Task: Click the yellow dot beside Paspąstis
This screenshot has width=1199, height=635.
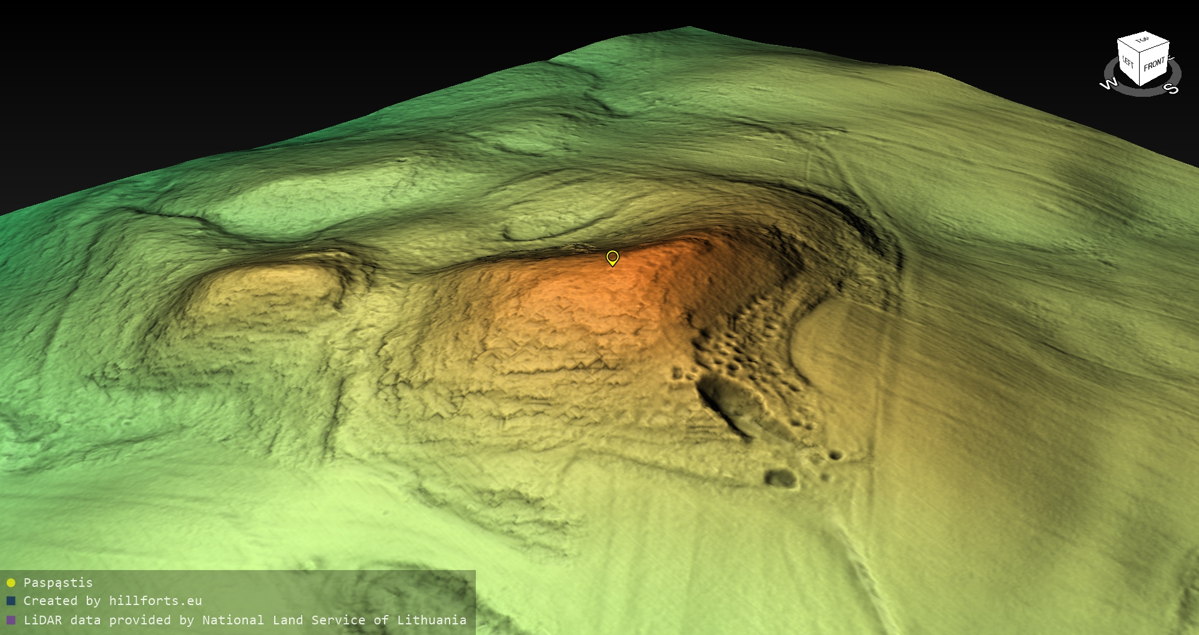Action: pos(11,583)
